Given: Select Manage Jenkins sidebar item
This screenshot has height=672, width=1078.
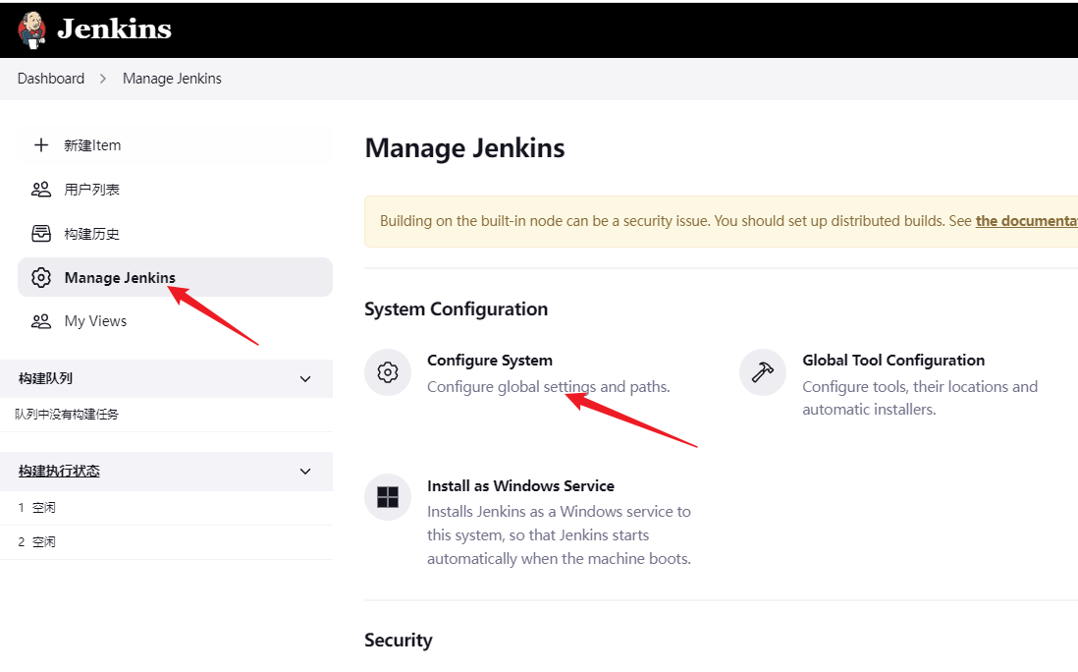Looking at the screenshot, I should pyautogui.click(x=175, y=277).
